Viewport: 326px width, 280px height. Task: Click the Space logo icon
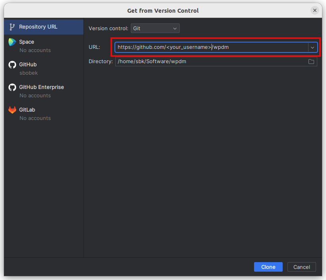[12, 42]
